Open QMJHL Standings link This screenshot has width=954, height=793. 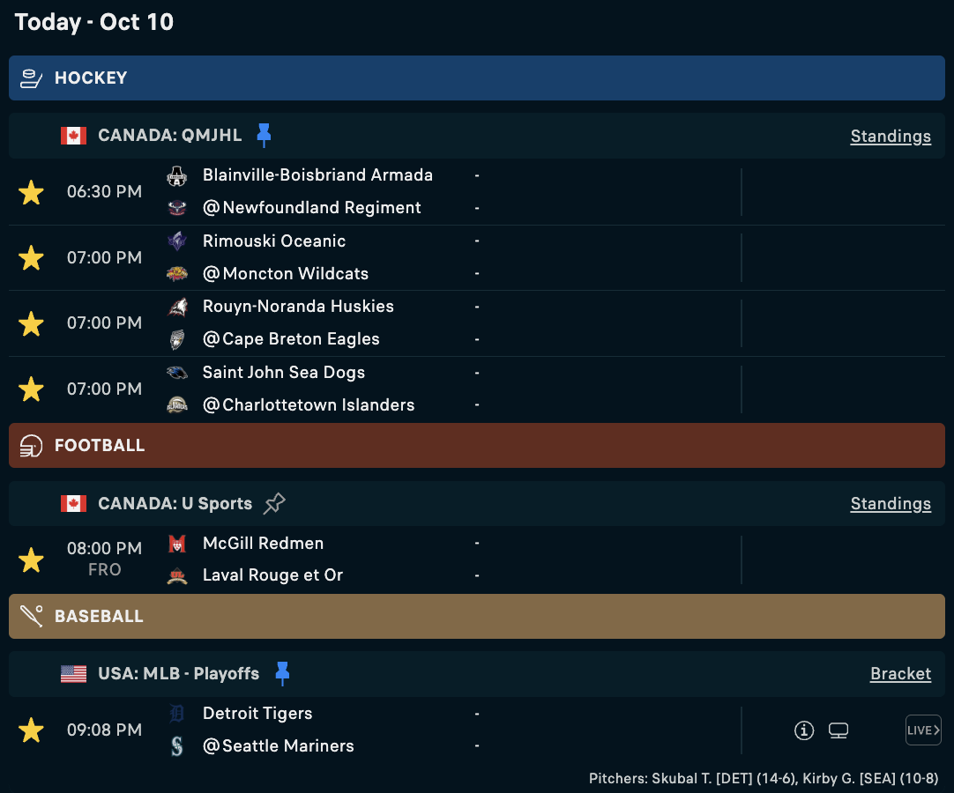click(x=891, y=137)
